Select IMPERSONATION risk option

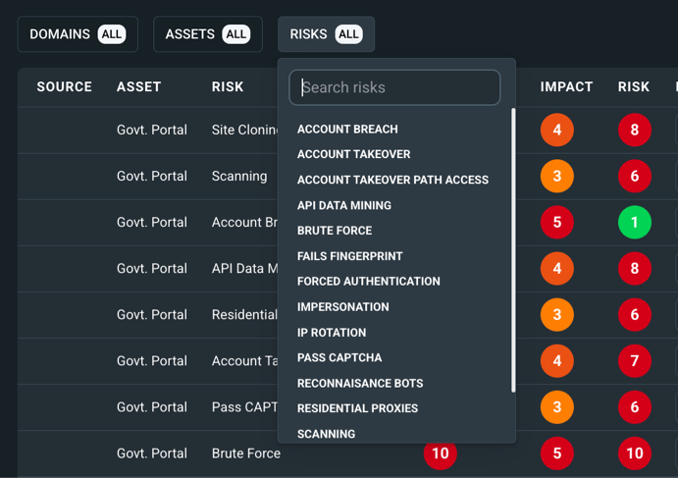[x=343, y=306]
